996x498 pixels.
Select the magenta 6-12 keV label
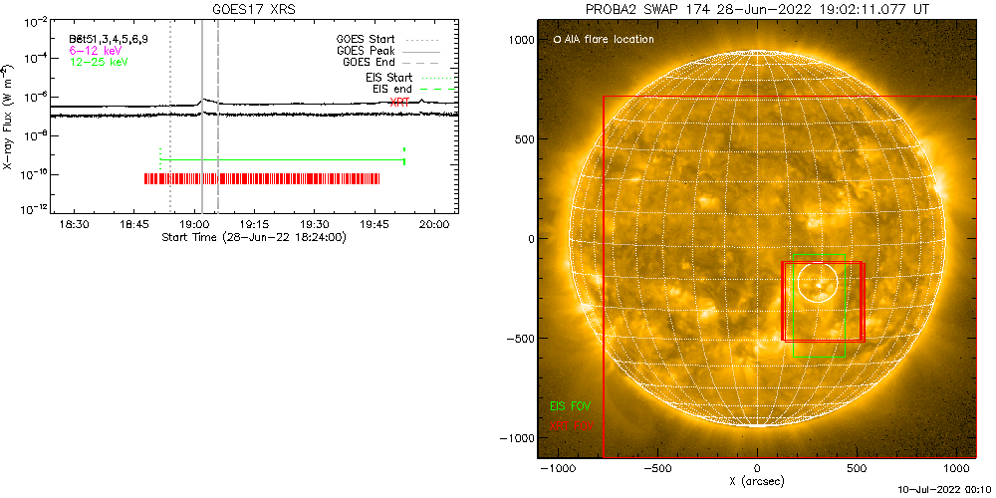(96, 50)
